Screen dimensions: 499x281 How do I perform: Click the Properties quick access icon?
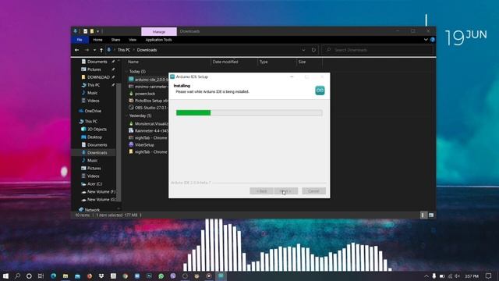pyautogui.click(x=85, y=31)
